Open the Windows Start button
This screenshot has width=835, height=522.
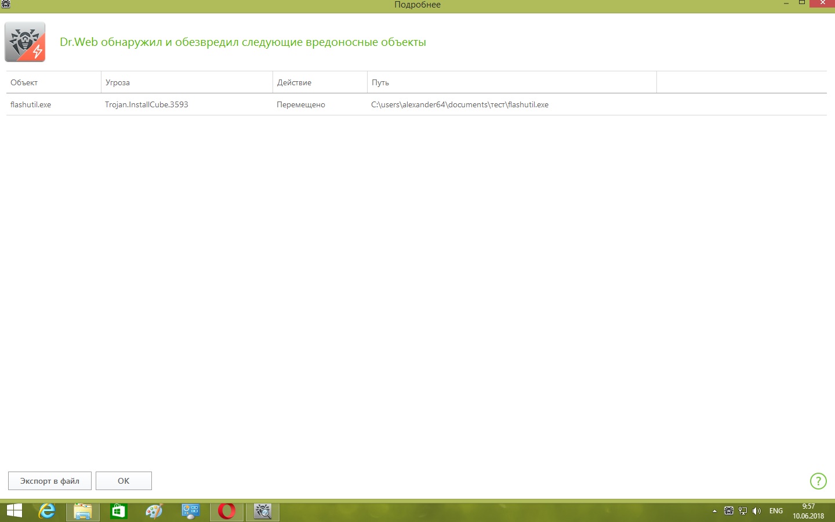tap(14, 511)
